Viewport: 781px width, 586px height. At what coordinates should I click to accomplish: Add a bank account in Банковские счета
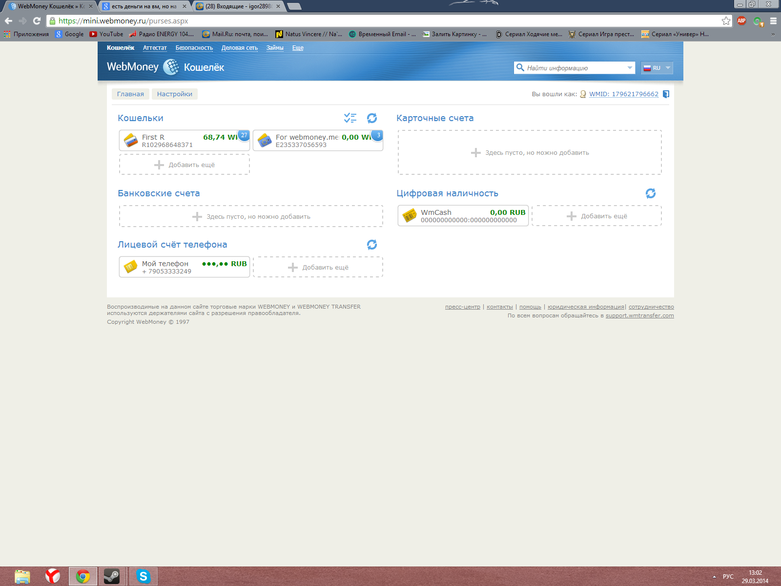pyautogui.click(x=251, y=216)
